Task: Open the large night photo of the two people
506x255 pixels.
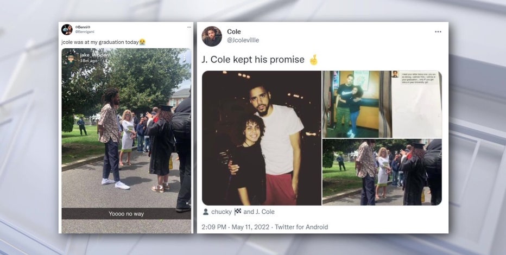Action: click(x=262, y=138)
